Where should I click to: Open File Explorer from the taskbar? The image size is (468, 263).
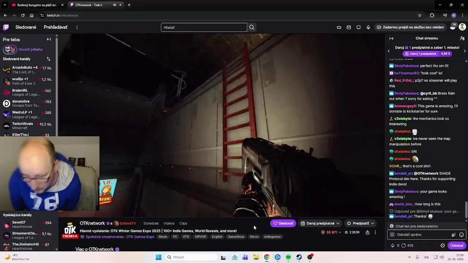(256, 257)
